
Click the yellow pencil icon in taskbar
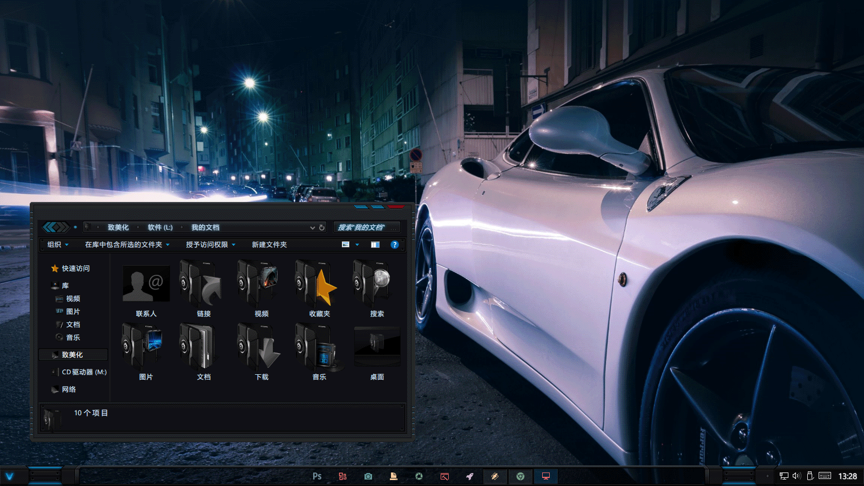[x=495, y=476]
